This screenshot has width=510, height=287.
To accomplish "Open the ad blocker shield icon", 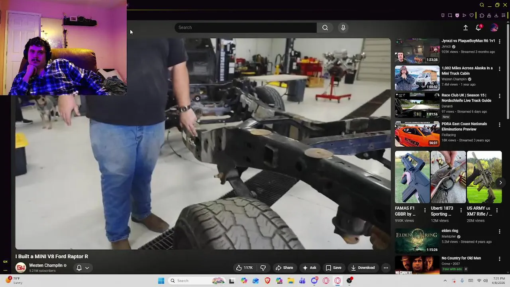I will coord(457,16).
